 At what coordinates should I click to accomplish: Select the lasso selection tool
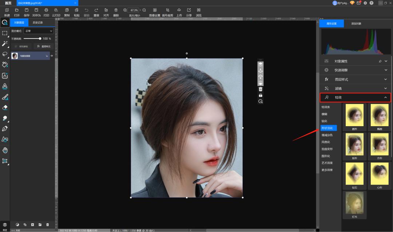[5, 54]
